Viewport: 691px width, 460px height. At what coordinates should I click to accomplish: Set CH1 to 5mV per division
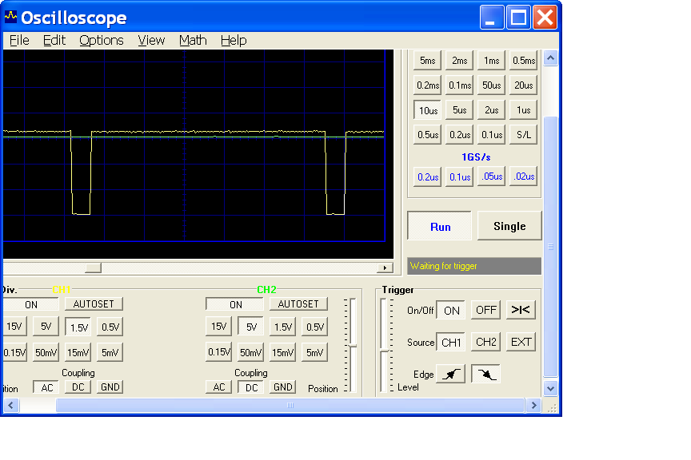(x=110, y=352)
